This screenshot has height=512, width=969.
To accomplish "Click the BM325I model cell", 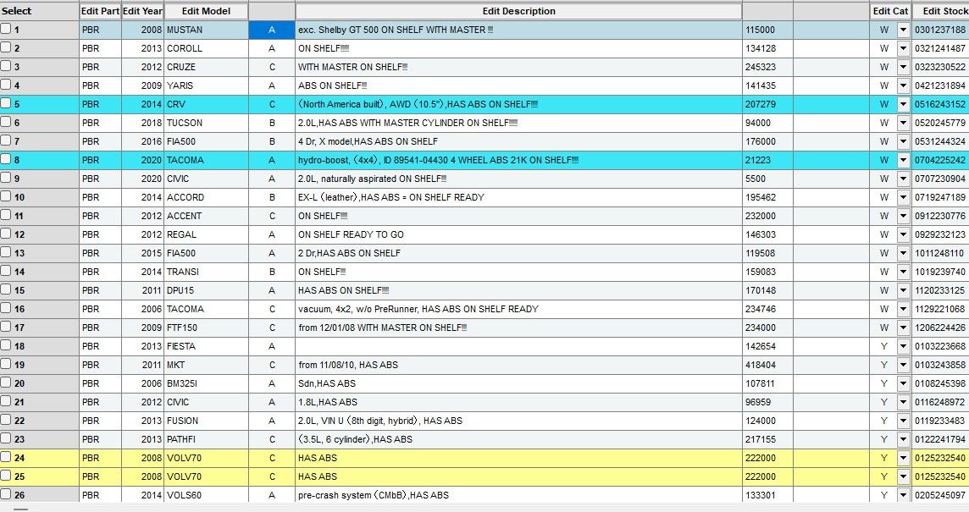I will pos(207,383).
